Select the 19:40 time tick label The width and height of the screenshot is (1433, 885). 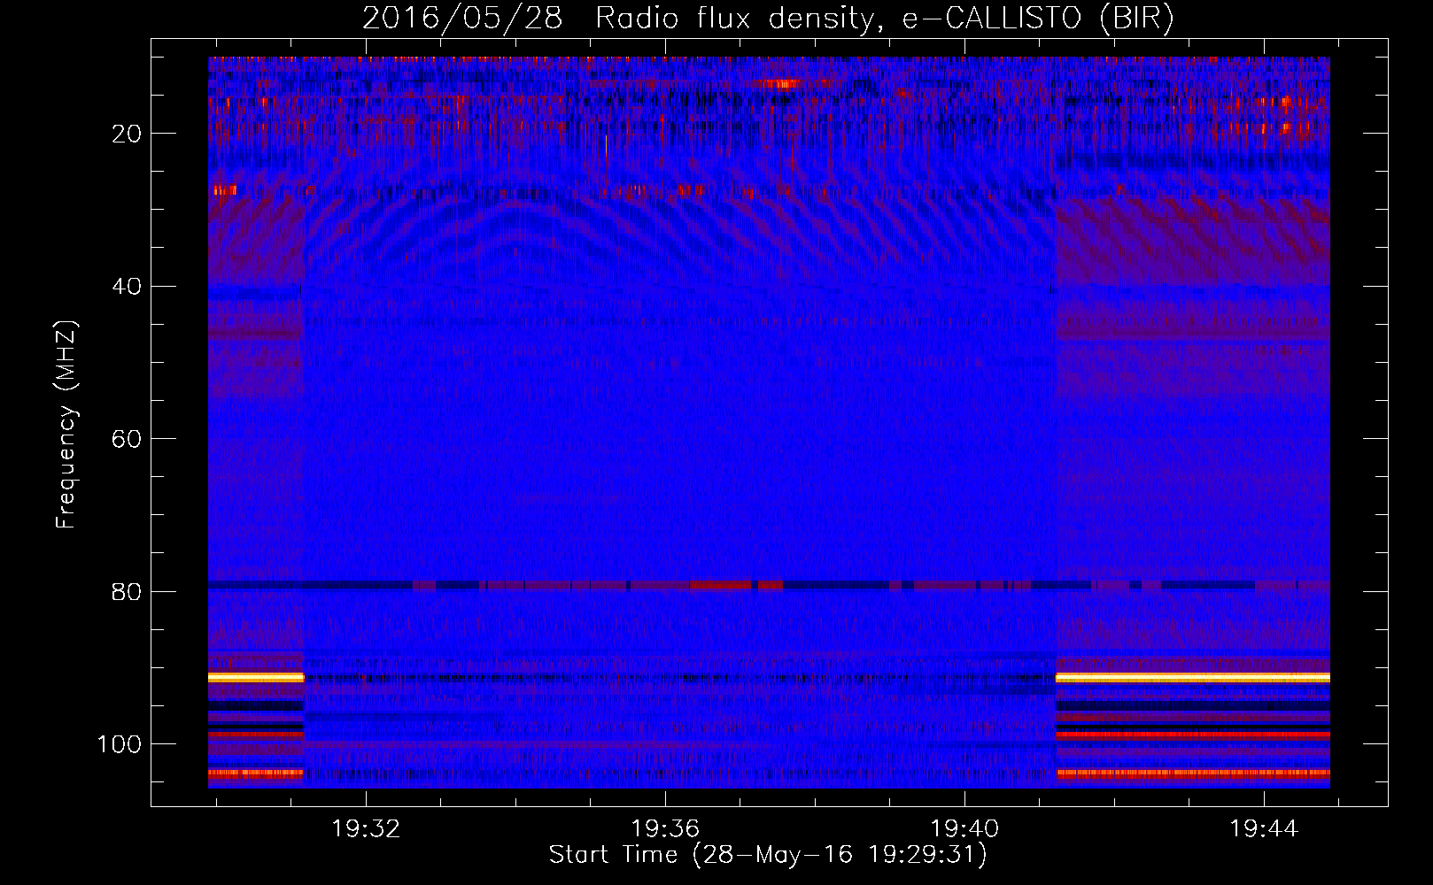coord(964,828)
